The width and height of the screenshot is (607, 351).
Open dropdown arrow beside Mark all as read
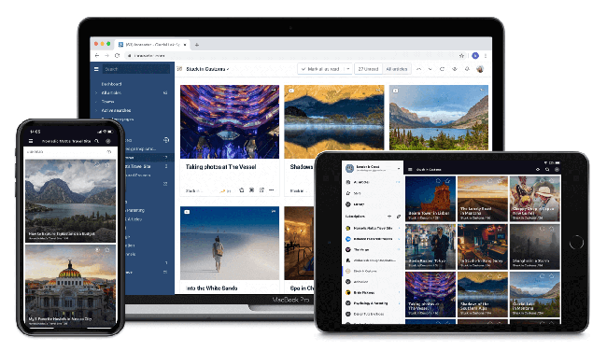point(348,69)
